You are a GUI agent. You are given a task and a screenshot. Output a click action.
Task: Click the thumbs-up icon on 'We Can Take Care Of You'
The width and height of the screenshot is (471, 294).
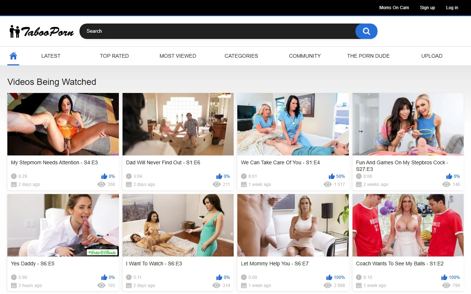(331, 176)
